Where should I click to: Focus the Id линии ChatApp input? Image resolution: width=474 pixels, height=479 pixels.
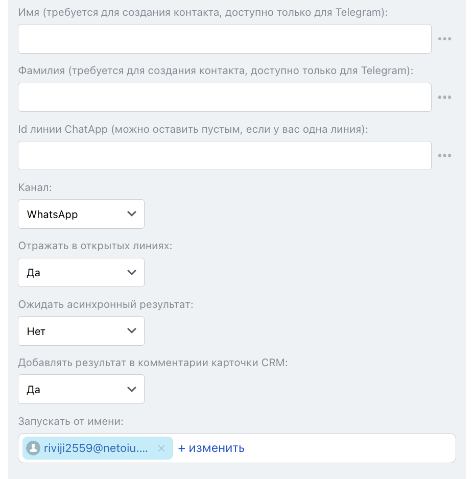click(x=224, y=156)
